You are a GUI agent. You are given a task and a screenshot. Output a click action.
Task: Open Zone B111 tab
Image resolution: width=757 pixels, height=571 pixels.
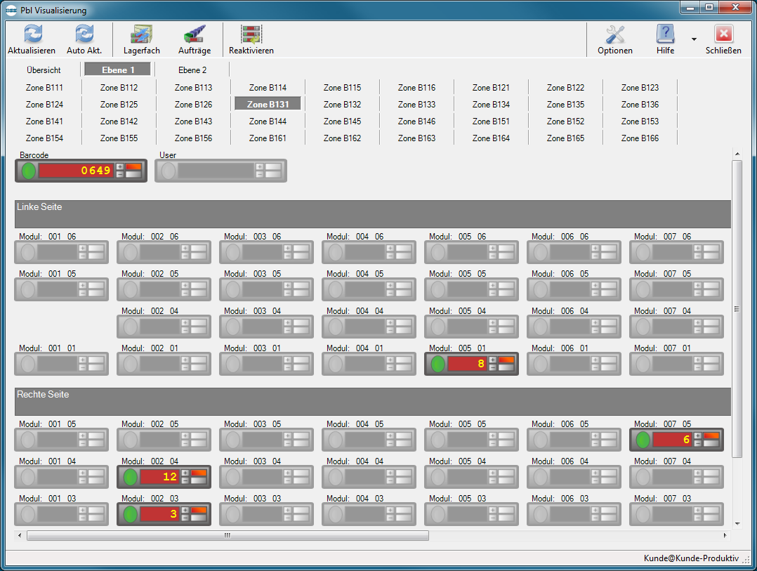click(x=44, y=87)
